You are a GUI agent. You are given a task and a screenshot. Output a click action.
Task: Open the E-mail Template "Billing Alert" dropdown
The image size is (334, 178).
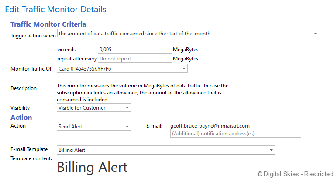tap(166, 150)
